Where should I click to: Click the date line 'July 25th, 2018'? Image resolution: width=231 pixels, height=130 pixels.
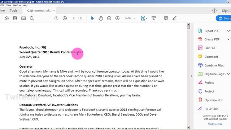pos(29,57)
